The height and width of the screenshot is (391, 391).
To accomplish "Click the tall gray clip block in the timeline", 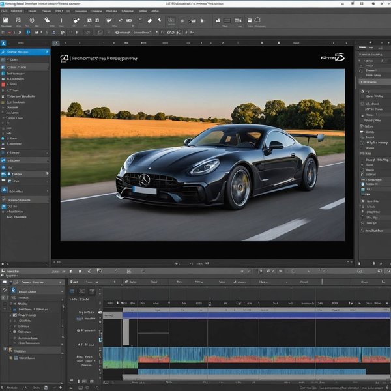I will [x=126, y=332].
